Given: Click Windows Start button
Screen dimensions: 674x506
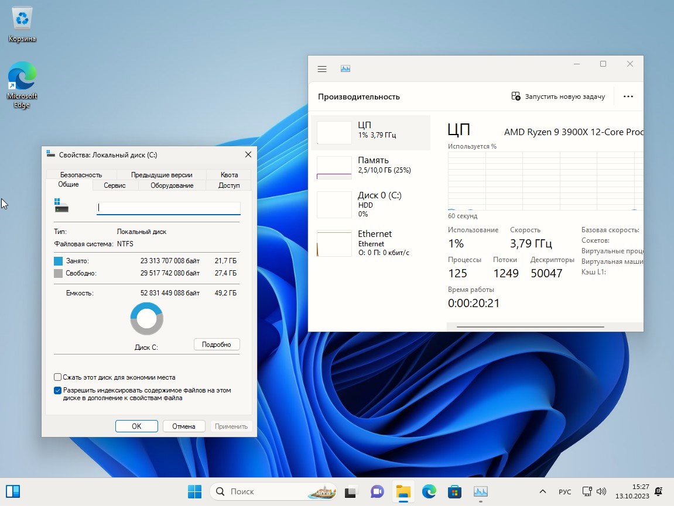Looking at the screenshot, I should coord(194,491).
